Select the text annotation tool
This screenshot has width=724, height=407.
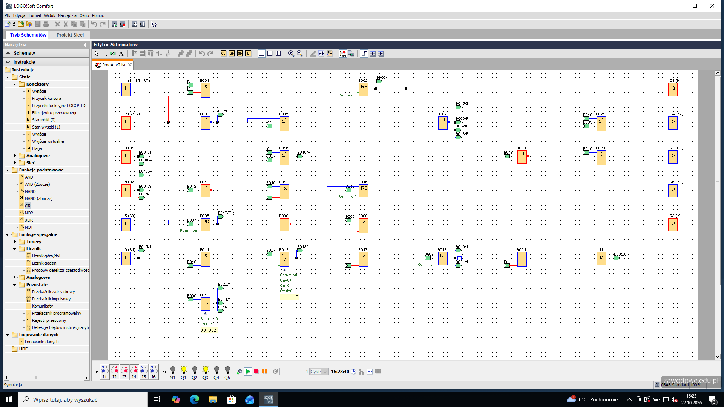click(121, 54)
